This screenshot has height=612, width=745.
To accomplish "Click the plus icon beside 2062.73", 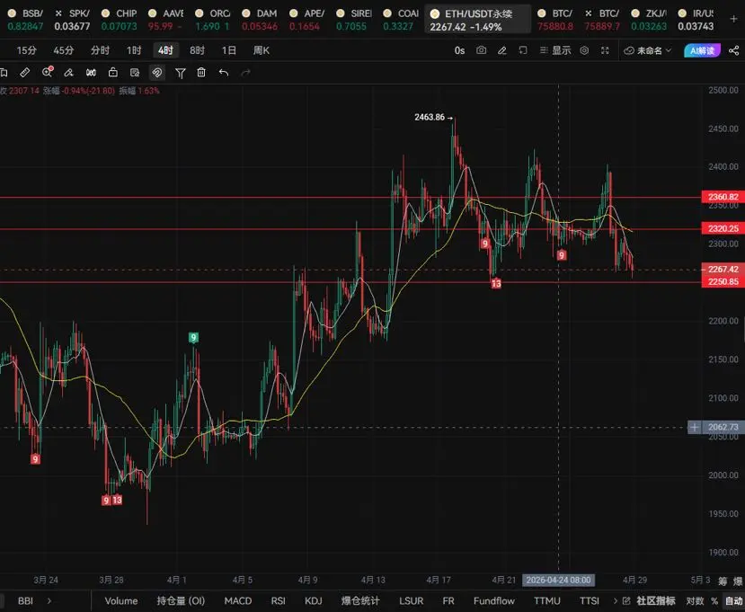I will (x=694, y=427).
